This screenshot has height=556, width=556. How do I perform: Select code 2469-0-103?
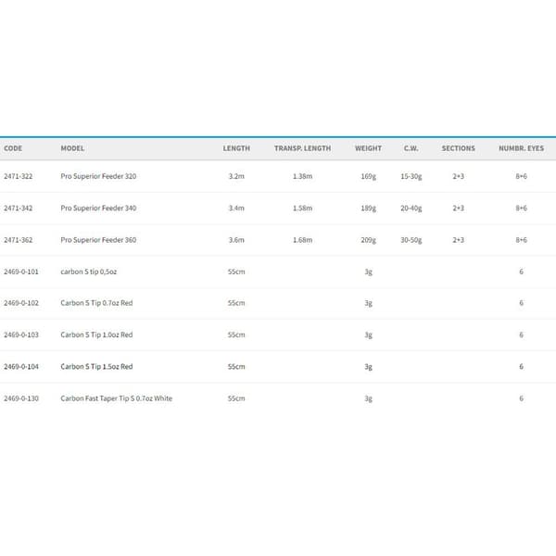pos(21,335)
